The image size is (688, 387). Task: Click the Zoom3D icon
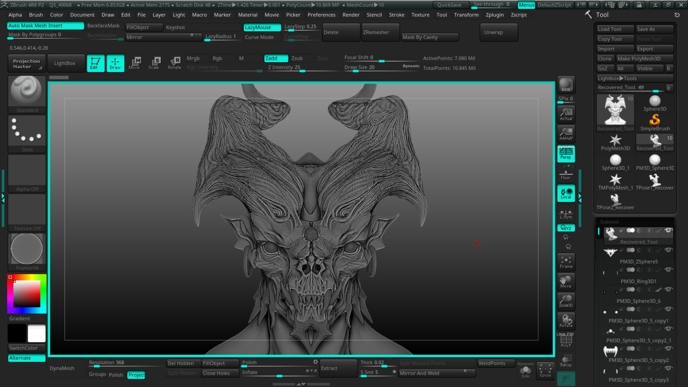[x=566, y=301]
